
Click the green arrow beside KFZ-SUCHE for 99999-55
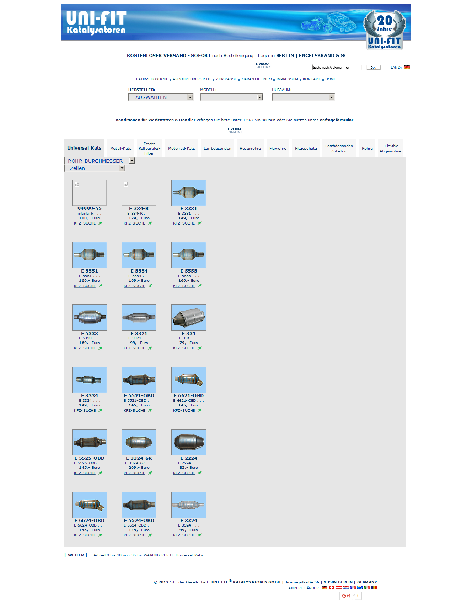[100, 223]
